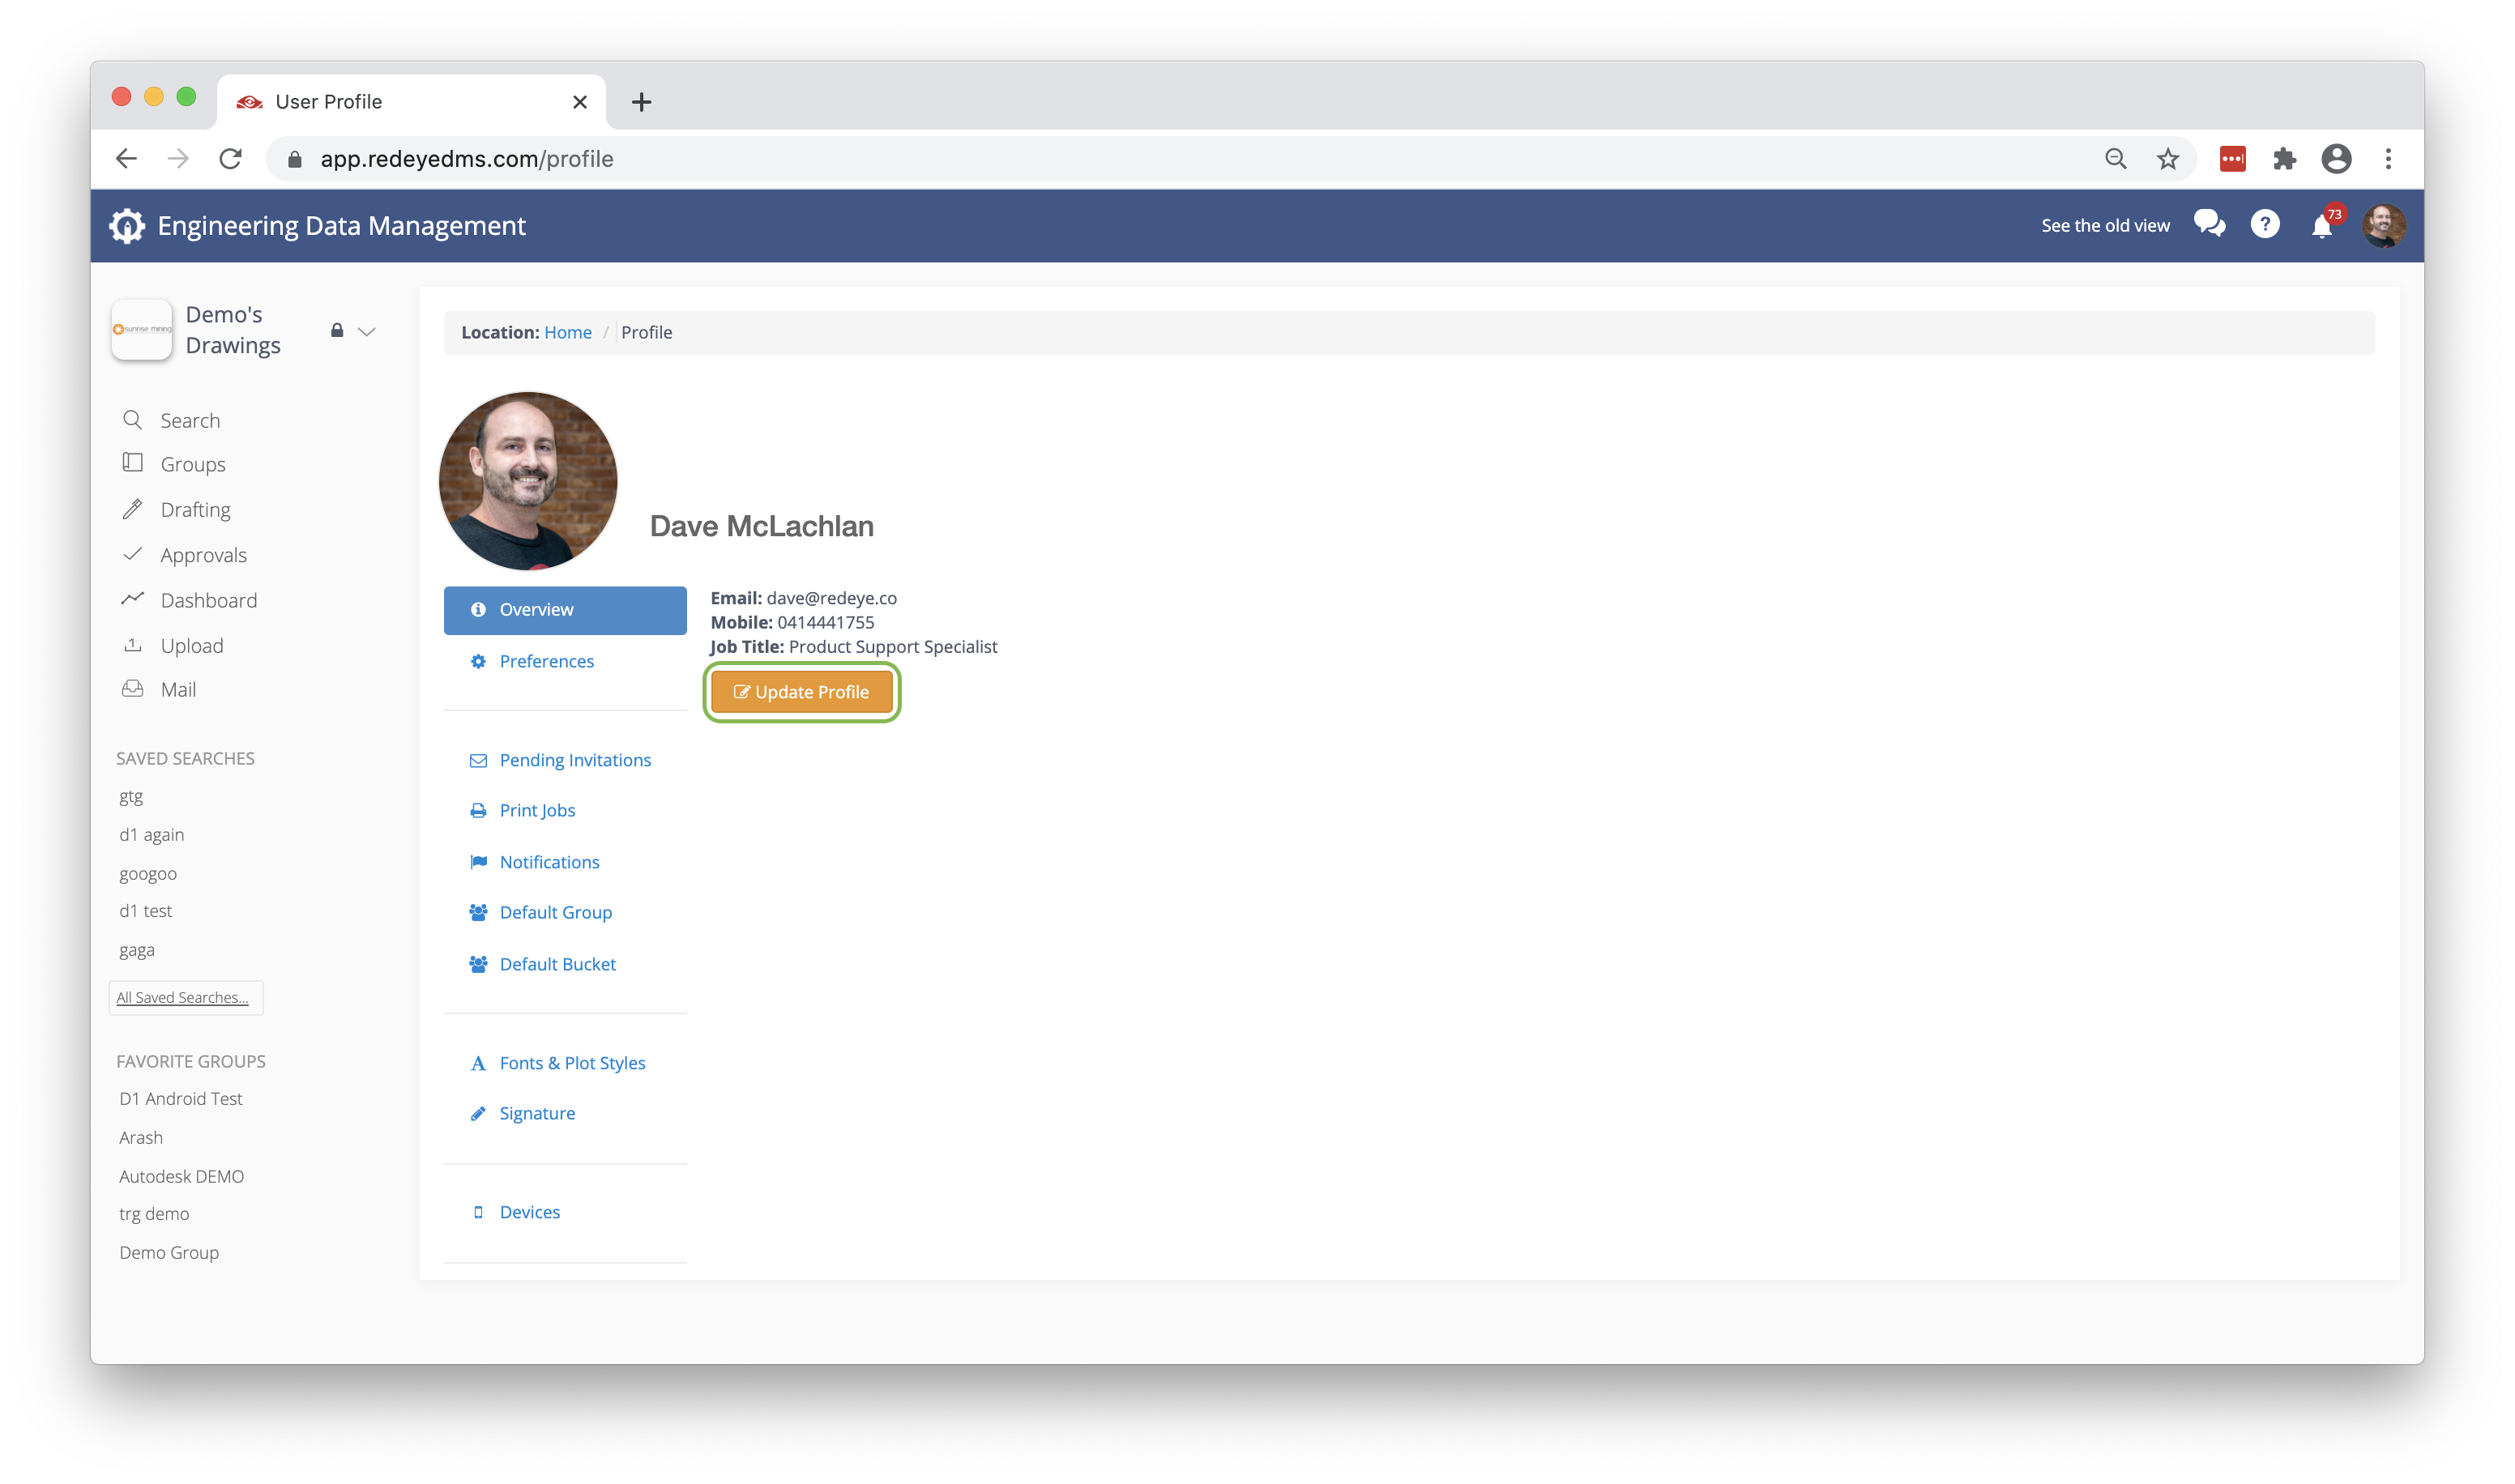This screenshot has height=1484, width=2515.
Task: Click the Pending Invitations envelope icon
Action: [x=478, y=761]
